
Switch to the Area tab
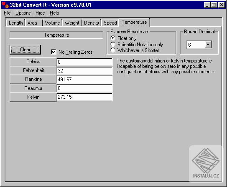pos(34,23)
